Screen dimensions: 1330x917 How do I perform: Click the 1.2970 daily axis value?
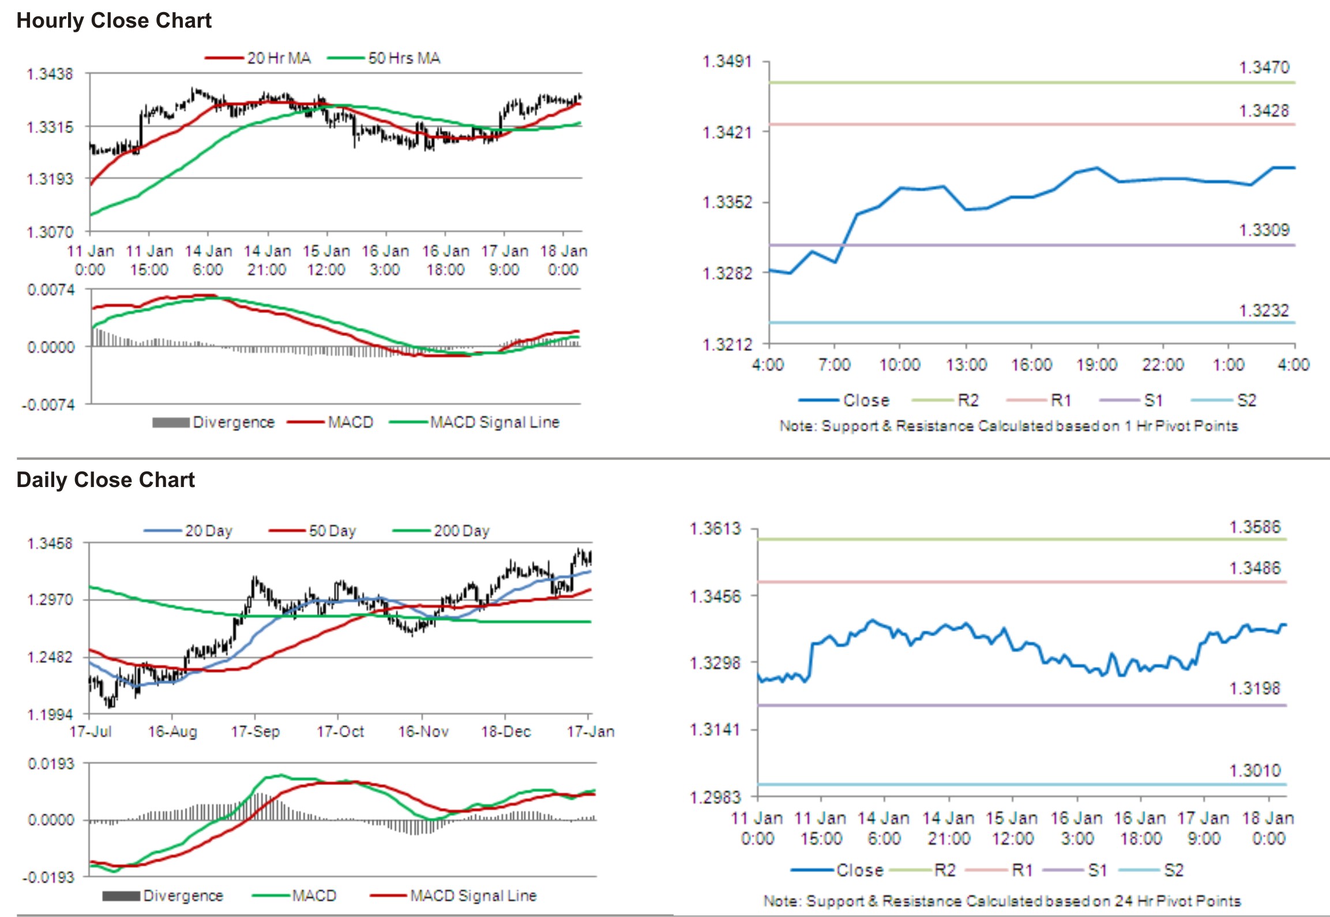click(50, 600)
